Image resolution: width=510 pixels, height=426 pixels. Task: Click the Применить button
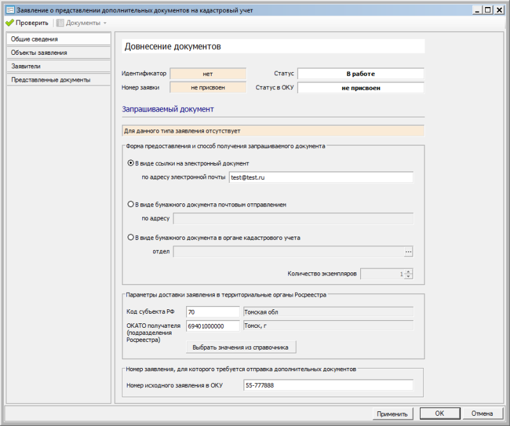tap(392, 413)
